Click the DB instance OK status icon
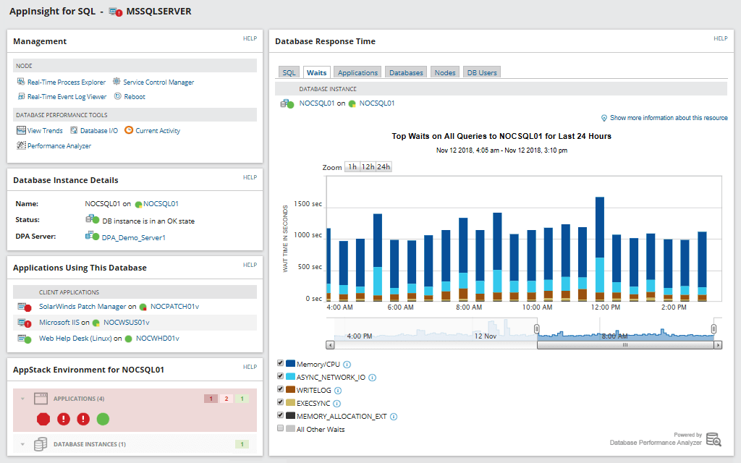741x463 pixels. pyautogui.click(x=92, y=219)
